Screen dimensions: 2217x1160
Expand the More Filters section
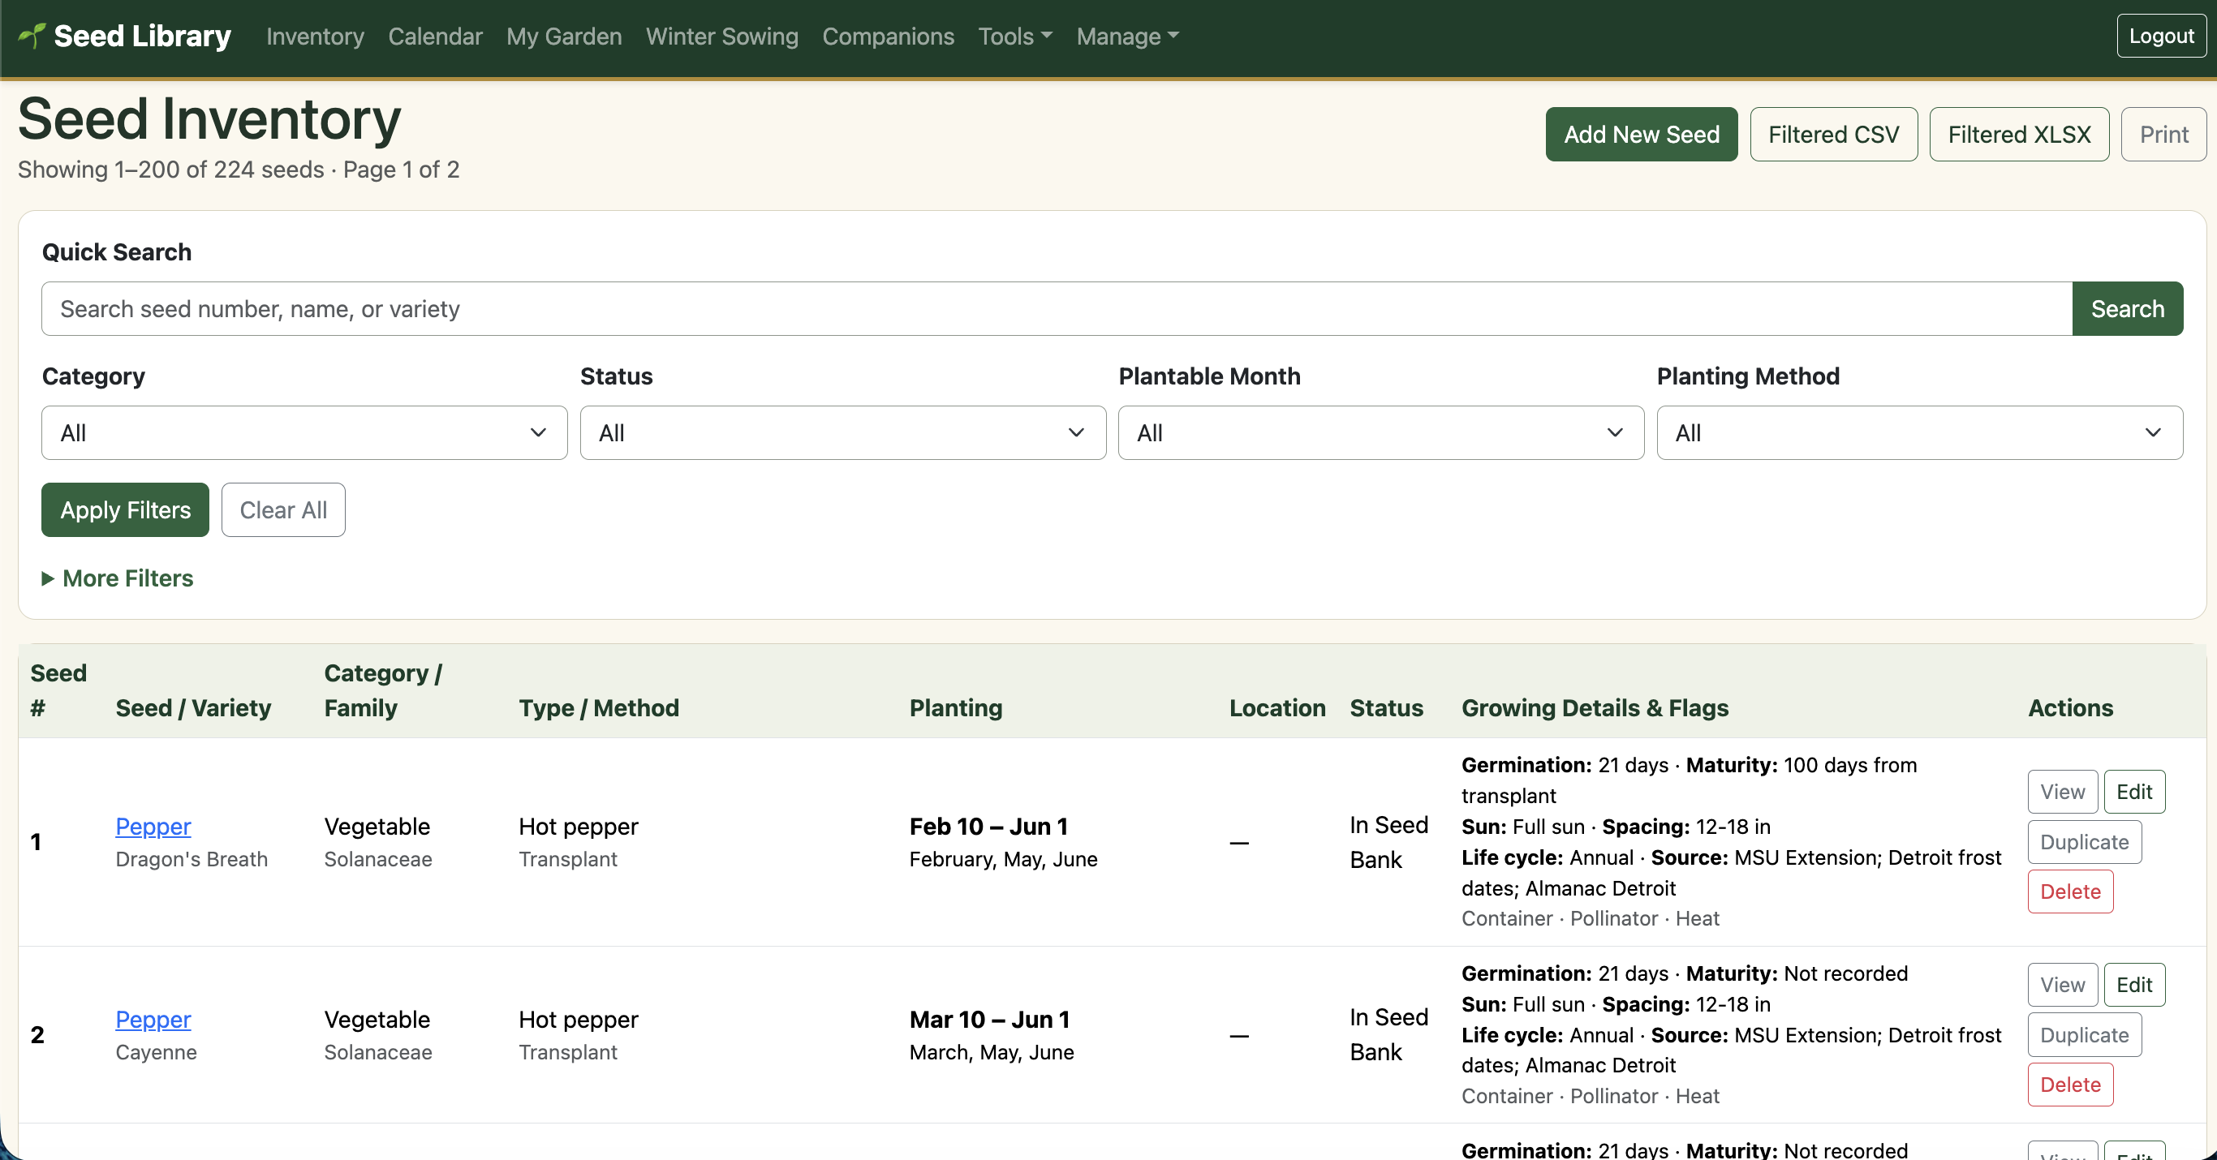[118, 578]
